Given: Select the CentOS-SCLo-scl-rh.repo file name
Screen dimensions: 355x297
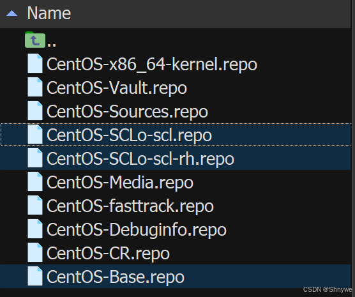Looking at the screenshot, I should point(140,159).
